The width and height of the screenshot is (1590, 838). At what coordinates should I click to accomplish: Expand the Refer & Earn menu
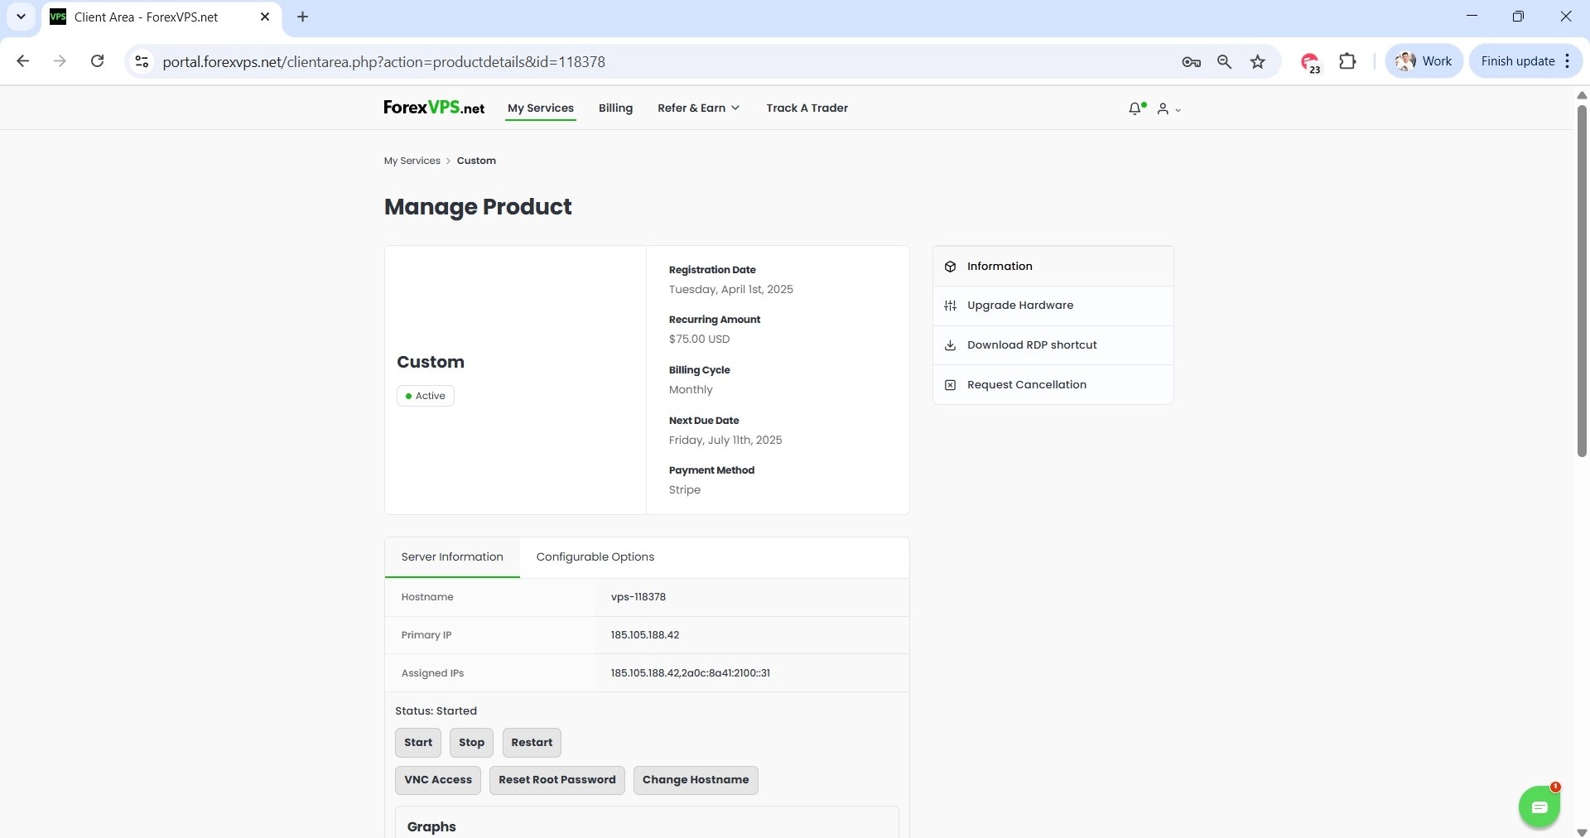coord(698,108)
